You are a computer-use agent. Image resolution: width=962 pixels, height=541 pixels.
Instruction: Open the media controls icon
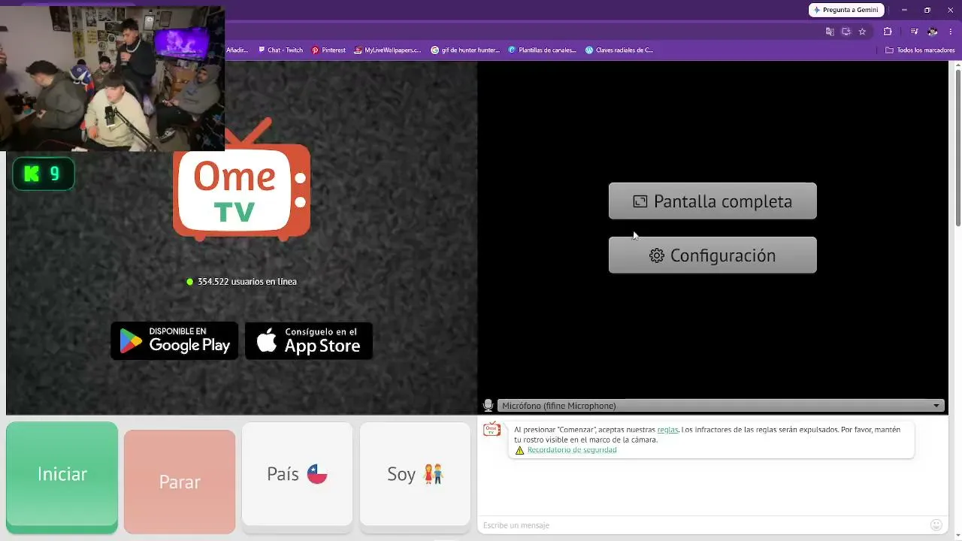coord(914,32)
